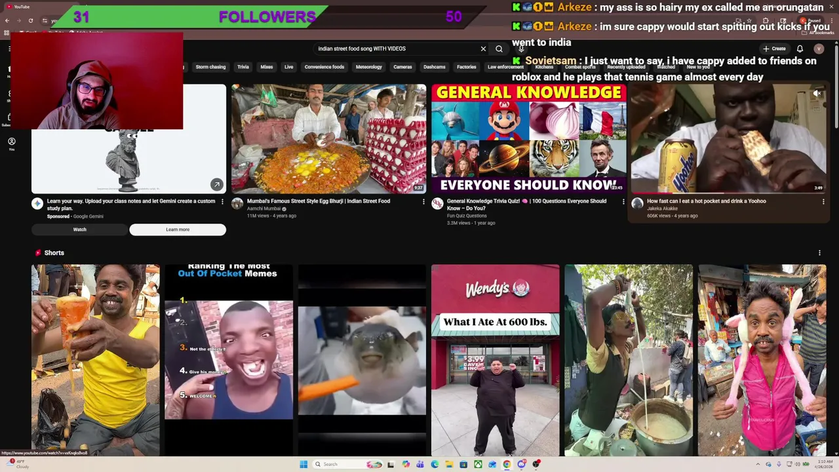Select the Convenience foods chip
The height and width of the screenshot is (472, 839).
click(324, 67)
